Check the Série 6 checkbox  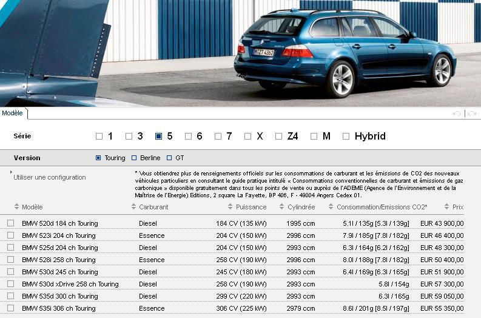pos(189,136)
